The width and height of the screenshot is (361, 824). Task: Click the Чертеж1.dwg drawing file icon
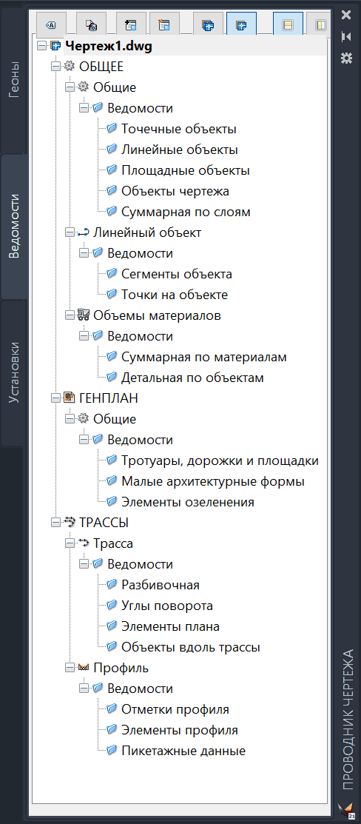pos(55,46)
